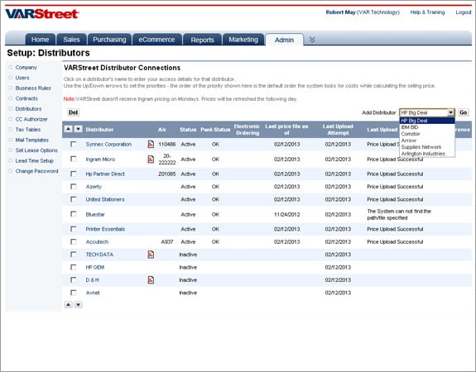Check the Bluestar checkbox

pos(73,214)
